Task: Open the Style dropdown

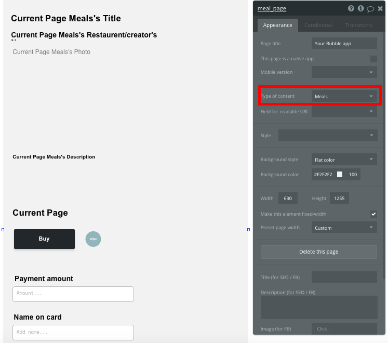Action: click(328, 135)
